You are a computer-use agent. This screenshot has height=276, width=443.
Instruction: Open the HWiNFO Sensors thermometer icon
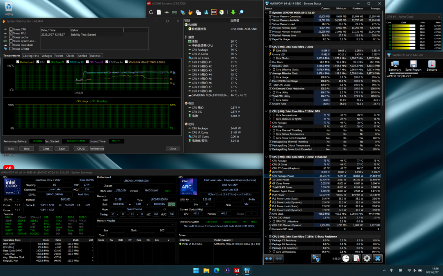pyautogui.click(x=432, y=64)
